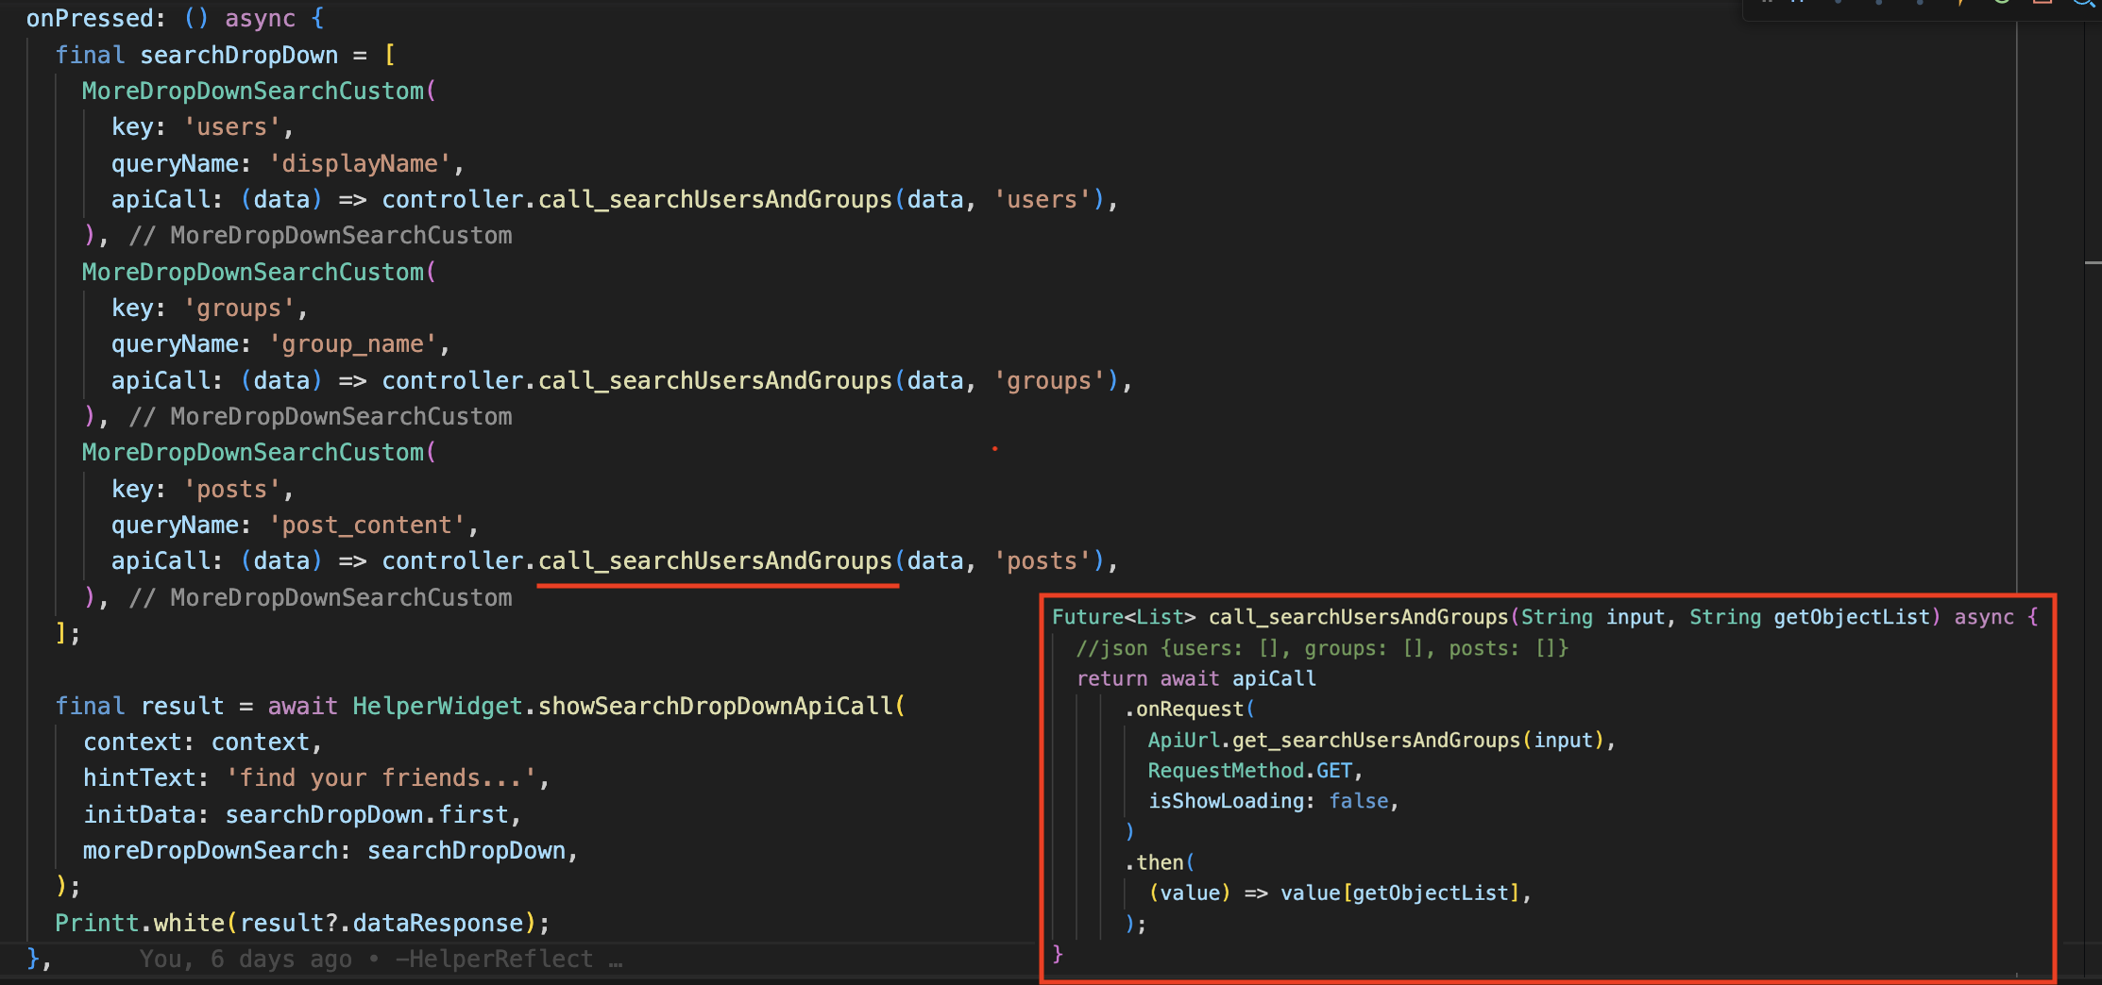Click the false value after isShowLoading
The width and height of the screenshot is (2102, 985).
1358,800
